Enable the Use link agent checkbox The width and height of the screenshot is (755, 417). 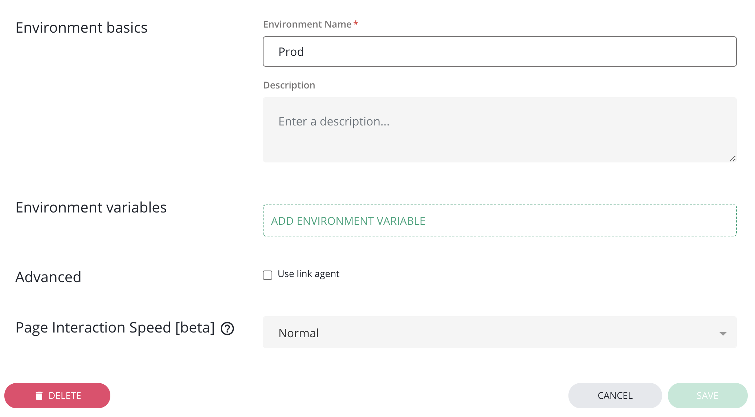(268, 275)
